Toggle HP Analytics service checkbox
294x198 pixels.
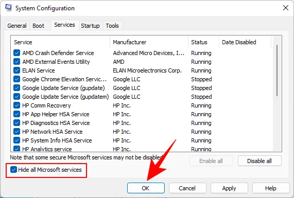(x=16, y=149)
